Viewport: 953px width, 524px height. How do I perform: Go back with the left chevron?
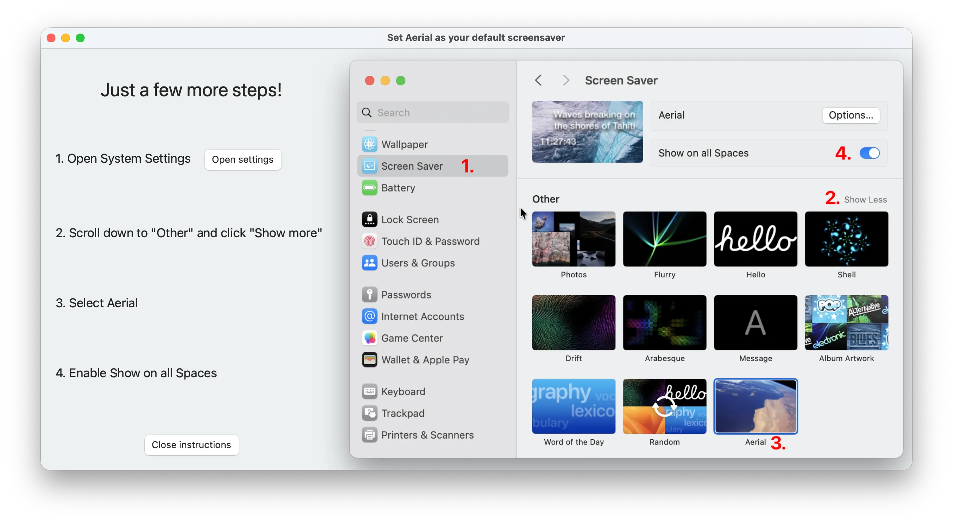pos(538,80)
